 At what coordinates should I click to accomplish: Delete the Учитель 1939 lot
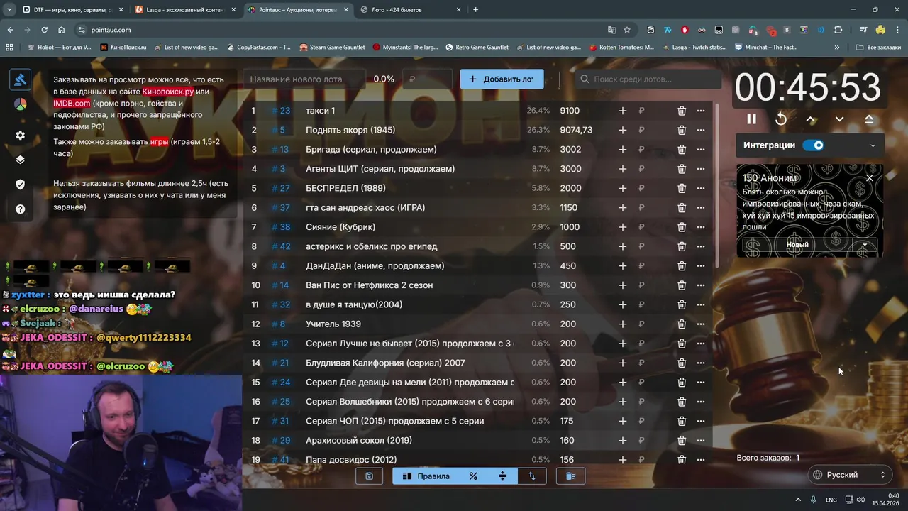(x=682, y=324)
